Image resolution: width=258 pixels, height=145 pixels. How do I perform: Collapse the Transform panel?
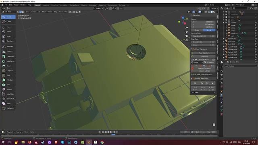coord(191,15)
